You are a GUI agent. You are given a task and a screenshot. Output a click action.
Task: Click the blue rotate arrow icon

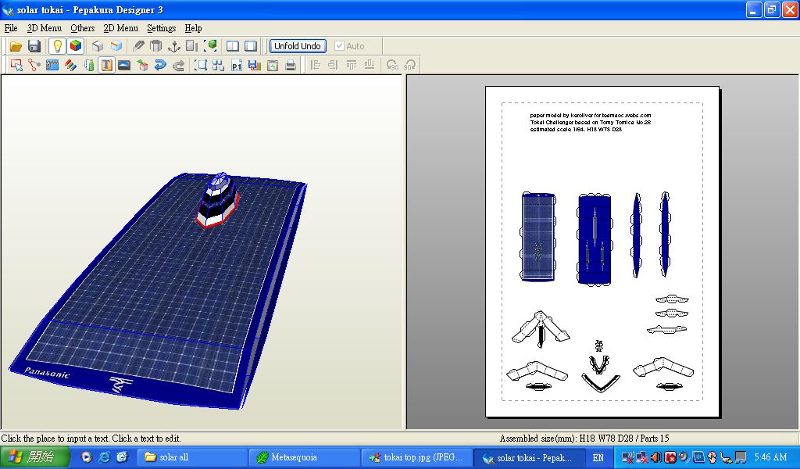[x=160, y=66]
